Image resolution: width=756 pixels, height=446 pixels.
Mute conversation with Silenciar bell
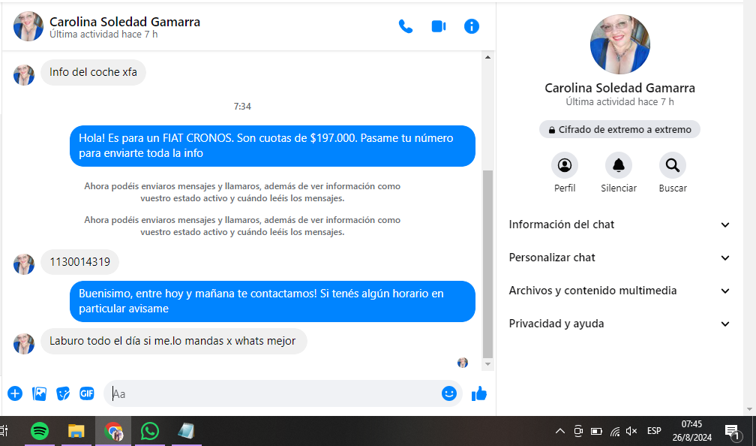(x=619, y=165)
